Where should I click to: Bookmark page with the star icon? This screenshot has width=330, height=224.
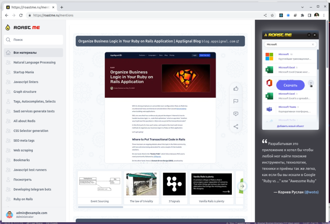point(272,15)
